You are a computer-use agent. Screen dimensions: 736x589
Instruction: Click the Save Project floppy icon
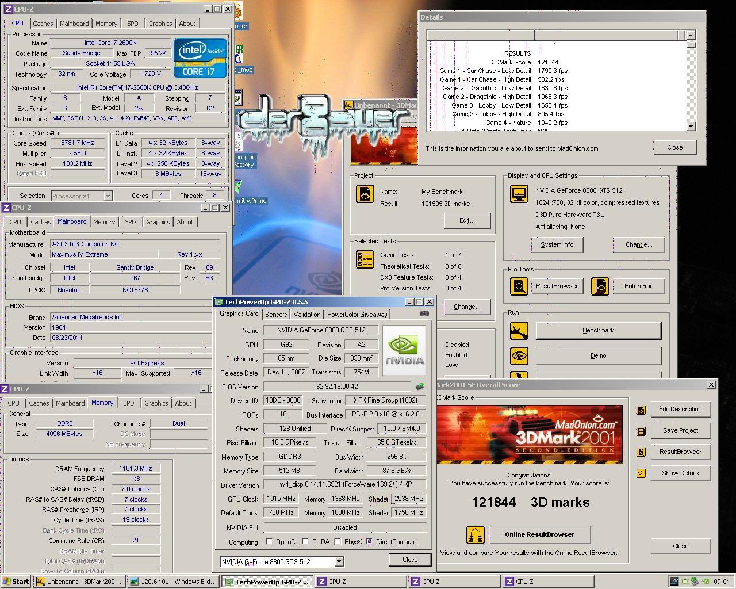pyautogui.click(x=641, y=431)
